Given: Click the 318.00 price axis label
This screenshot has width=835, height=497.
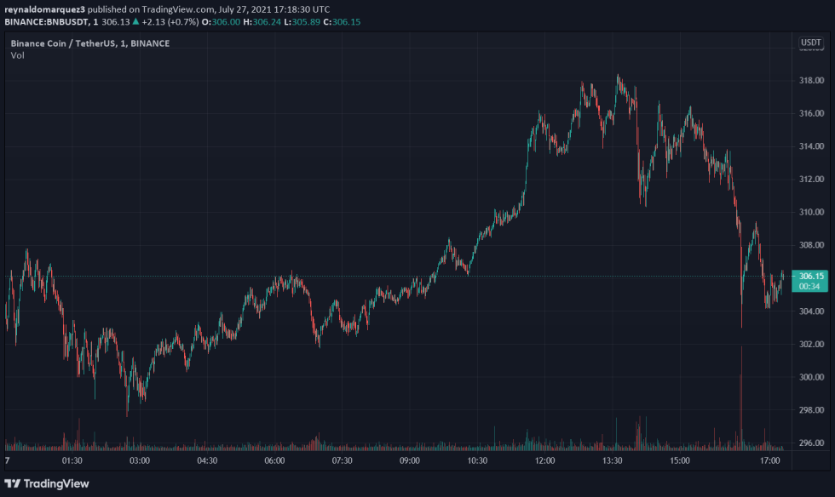Looking at the screenshot, I should [x=811, y=80].
